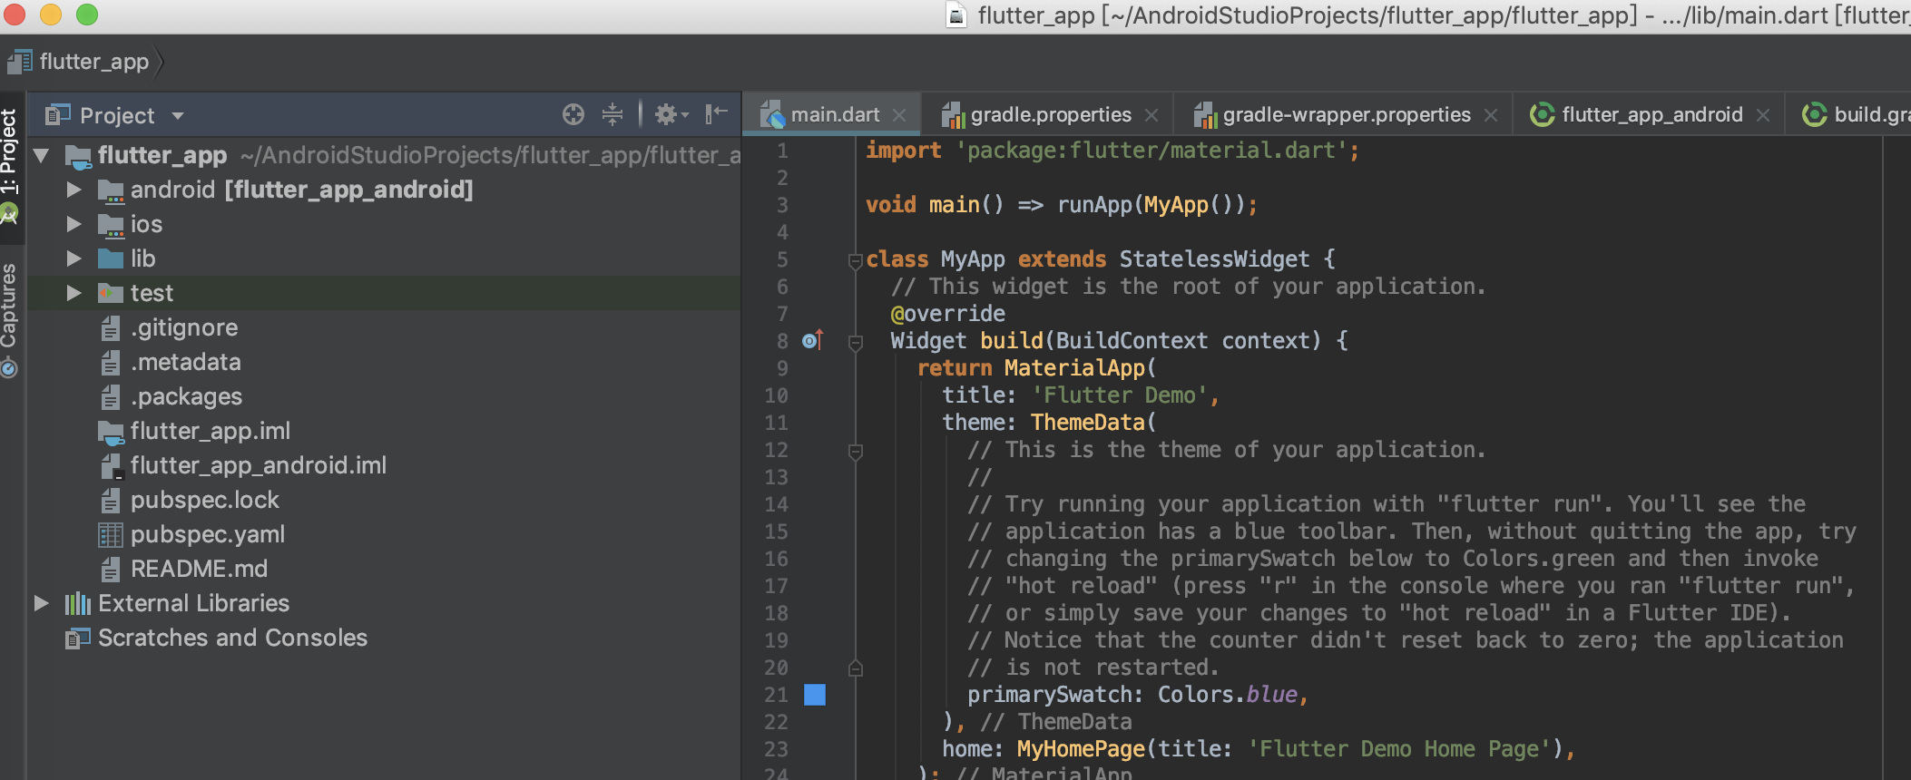Close the flutter_app_android tab

[x=1763, y=115]
